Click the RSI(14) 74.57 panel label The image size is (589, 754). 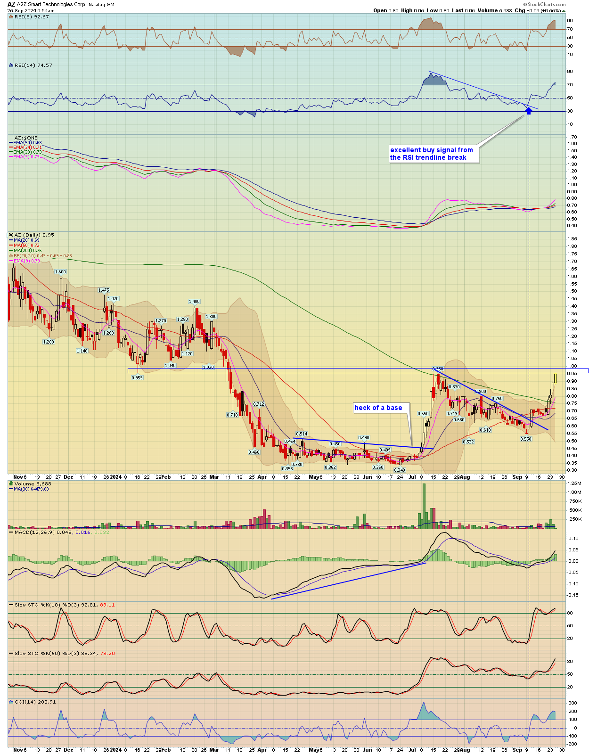[33, 66]
